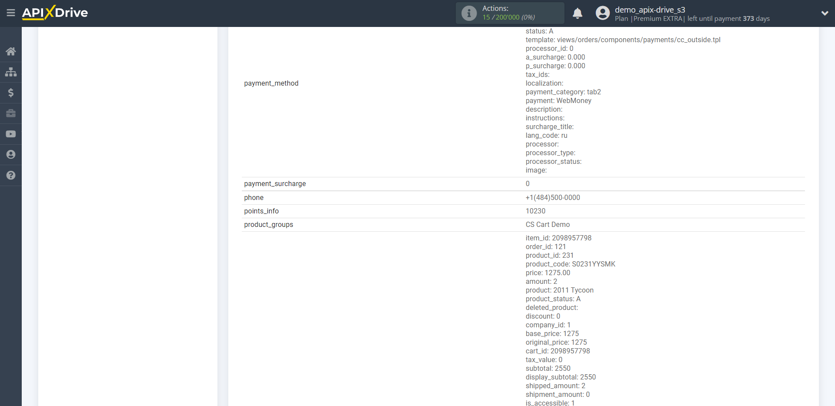The height and width of the screenshot is (406, 835).
Task: Select the a_surcharge: 0.000 line
Action: [x=555, y=57]
